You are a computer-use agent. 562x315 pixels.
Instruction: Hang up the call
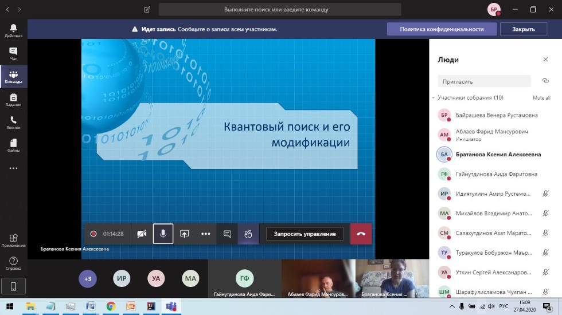361,234
